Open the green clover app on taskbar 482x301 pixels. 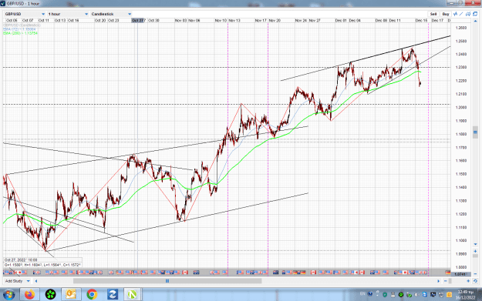pyautogui.click(x=50, y=295)
